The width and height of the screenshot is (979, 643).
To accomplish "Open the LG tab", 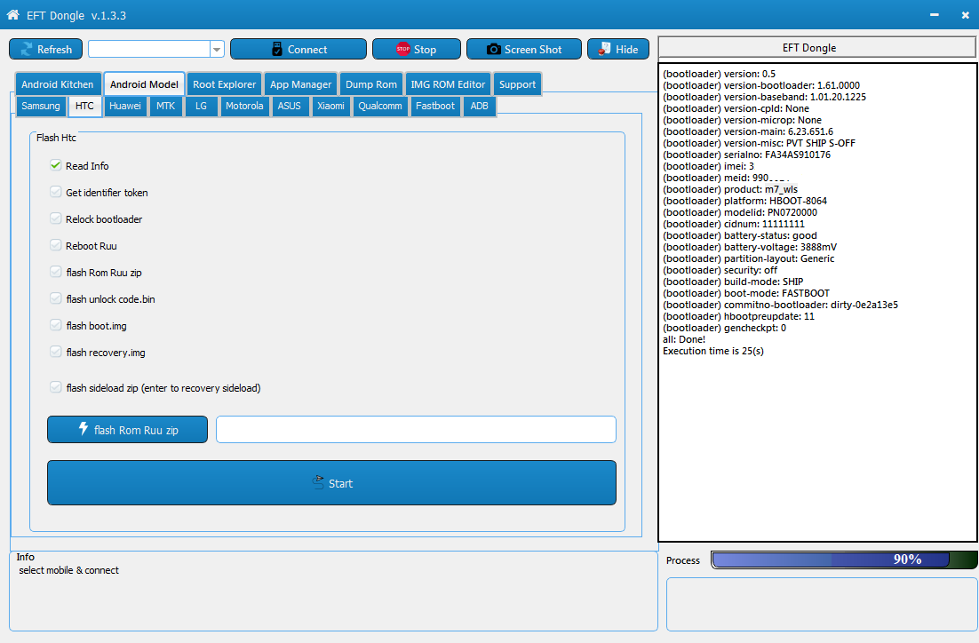I will click(201, 106).
